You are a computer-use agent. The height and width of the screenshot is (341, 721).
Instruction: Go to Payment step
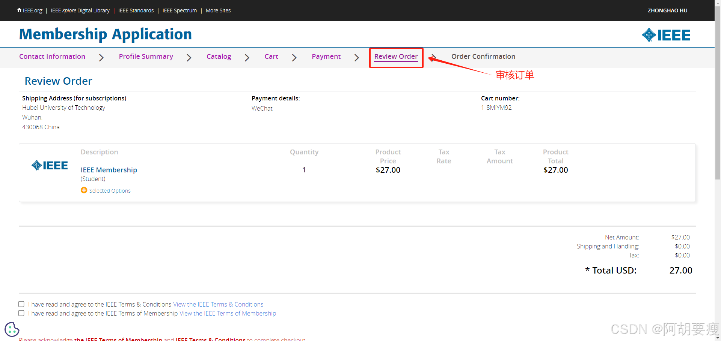(326, 56)
